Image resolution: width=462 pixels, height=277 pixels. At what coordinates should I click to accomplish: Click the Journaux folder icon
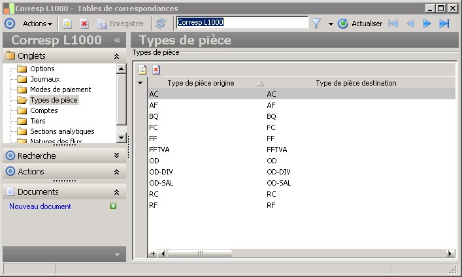22,79
